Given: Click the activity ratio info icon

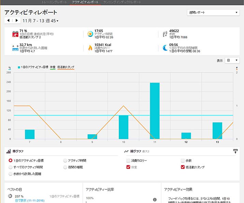Looking at the screenshot, I should (155, 200).
